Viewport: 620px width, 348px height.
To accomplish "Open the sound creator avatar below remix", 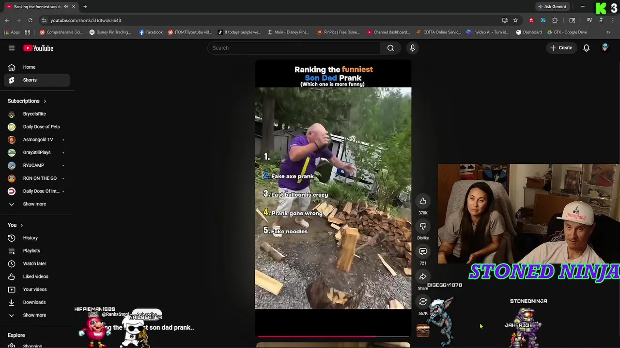I will [423, 330].
